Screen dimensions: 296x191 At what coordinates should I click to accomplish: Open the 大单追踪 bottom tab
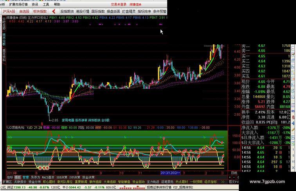point(110,182)
